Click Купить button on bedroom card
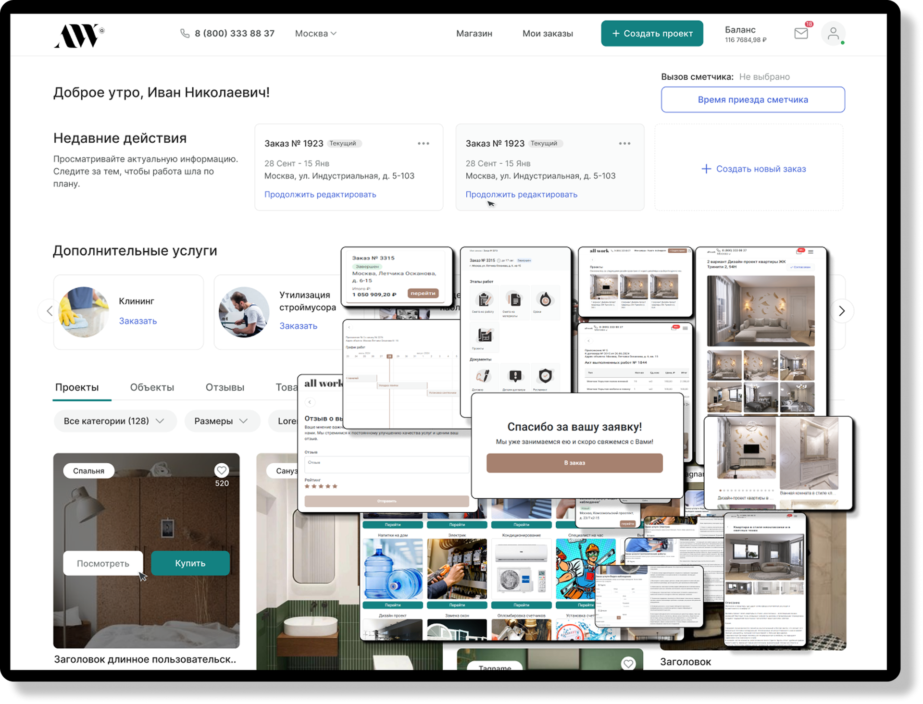923x704 pixels. click(190, 563)
